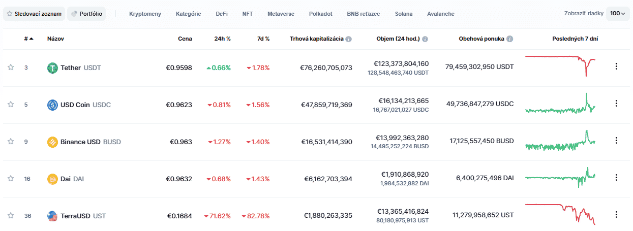This screenshot has width=633, height=231.
Task: Star Tether to add to watchlist
Action: [x=11, y=67]
